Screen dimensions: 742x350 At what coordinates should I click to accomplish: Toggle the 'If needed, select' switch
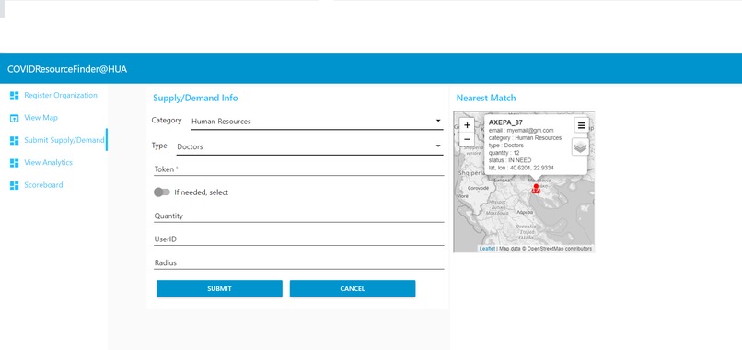click(162, 192)
